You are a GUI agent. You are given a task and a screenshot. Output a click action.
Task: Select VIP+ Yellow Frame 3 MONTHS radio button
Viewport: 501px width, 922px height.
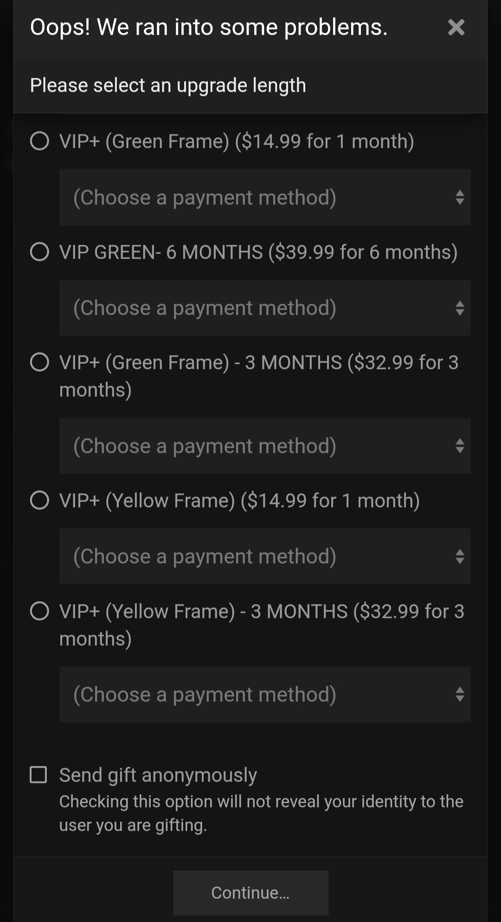pos(39,611)
